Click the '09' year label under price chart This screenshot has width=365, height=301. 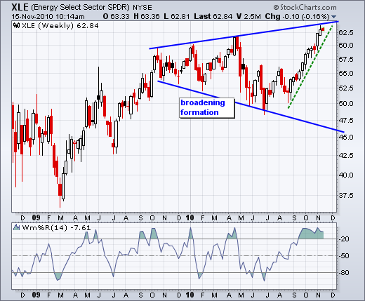(x=36, y=218)
